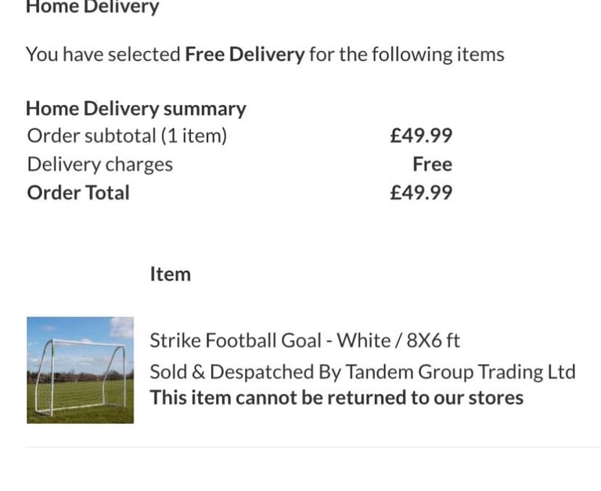
Task: Select the Order Total label
Action: coord(78,193)
